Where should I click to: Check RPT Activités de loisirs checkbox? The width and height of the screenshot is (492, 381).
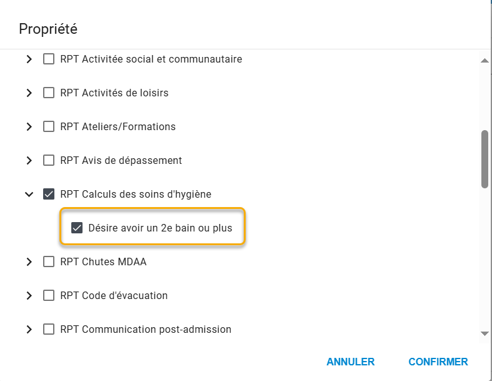tap(48, 93)
